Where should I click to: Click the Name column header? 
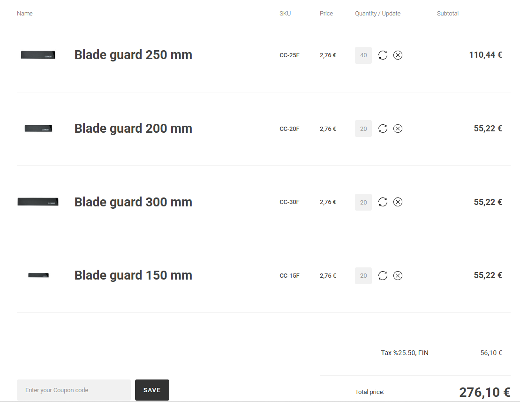[25, 13]
